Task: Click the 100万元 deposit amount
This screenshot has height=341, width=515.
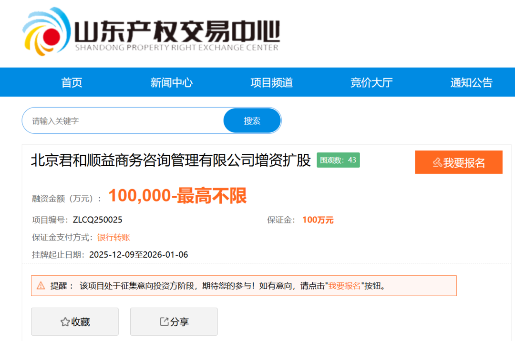Action: pyautogui.click(x=318, y=220)
